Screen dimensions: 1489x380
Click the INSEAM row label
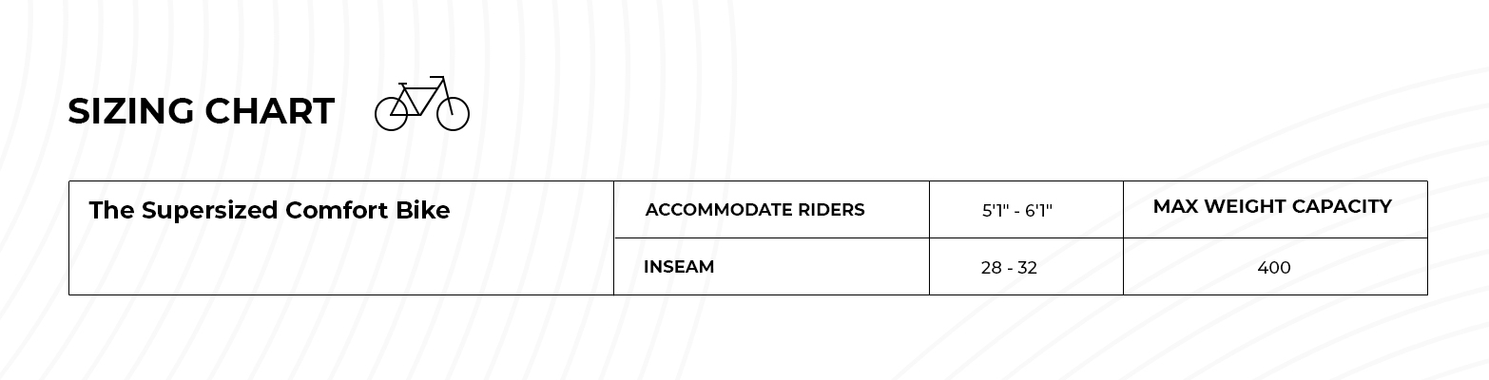point(679,267)
